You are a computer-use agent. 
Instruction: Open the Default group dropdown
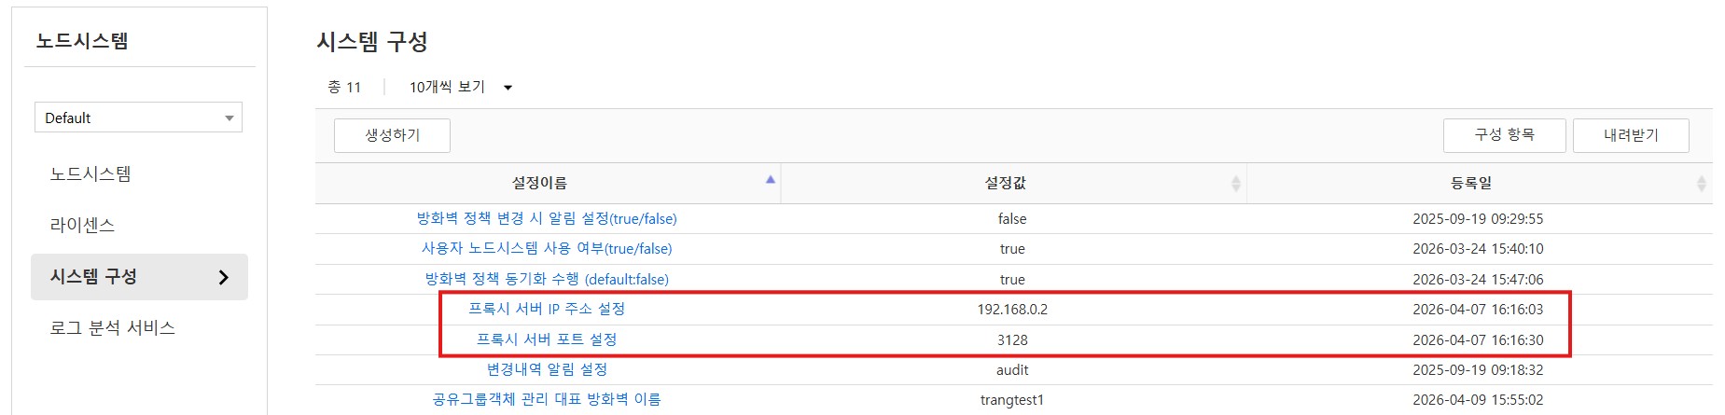tap(138, 118)
